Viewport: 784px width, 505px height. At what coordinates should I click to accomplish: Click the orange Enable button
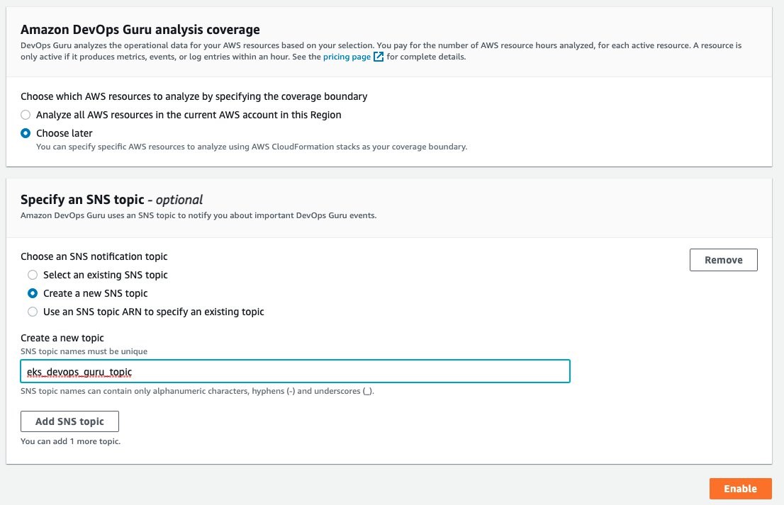click(741, 489)
